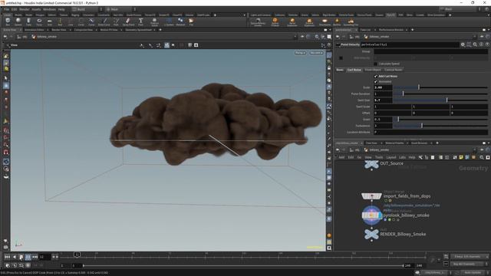Click the Group input field
This screenshot has height=276, width=491.
point(430,51)
